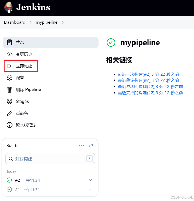Click the 状态 document icon
Screen dimensions: 194x201
9,42
